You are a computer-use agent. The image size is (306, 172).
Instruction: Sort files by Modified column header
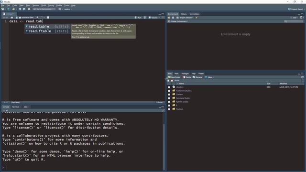[x=283, y=84]
